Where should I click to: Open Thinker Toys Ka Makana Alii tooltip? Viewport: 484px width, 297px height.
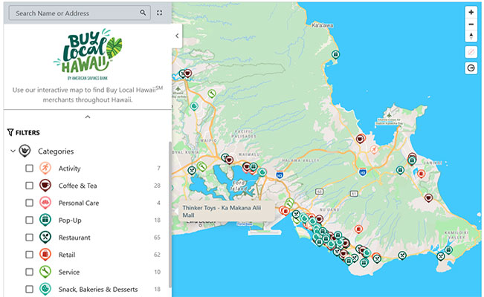tap(227, 212)
